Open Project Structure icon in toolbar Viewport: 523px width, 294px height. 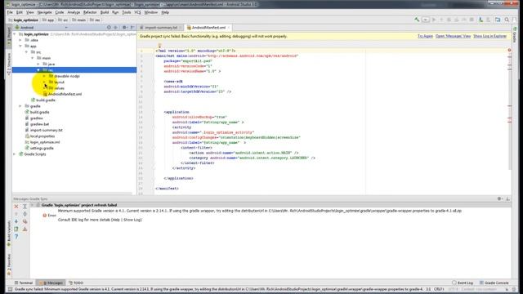[x=498, y=20]
